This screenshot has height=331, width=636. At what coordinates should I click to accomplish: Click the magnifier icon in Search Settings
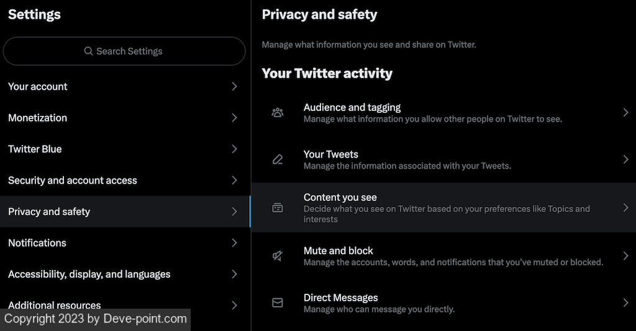pos(89,51)
